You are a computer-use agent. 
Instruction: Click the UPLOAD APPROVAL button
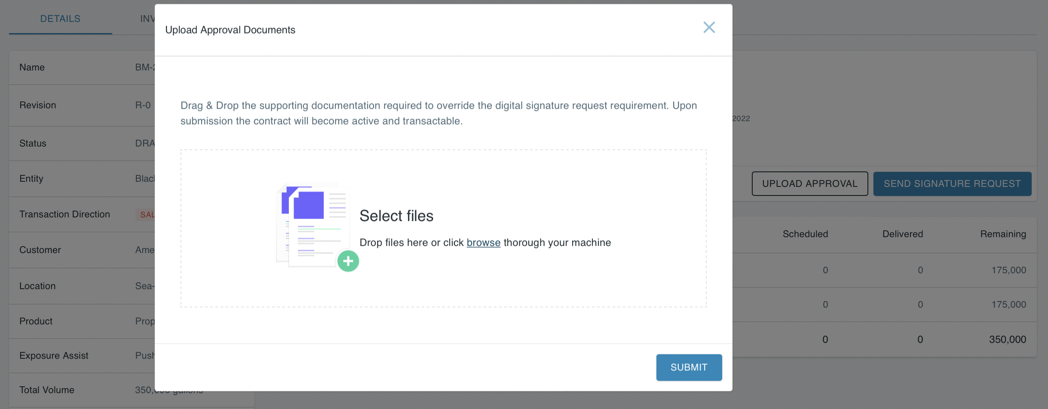(809, 183)
